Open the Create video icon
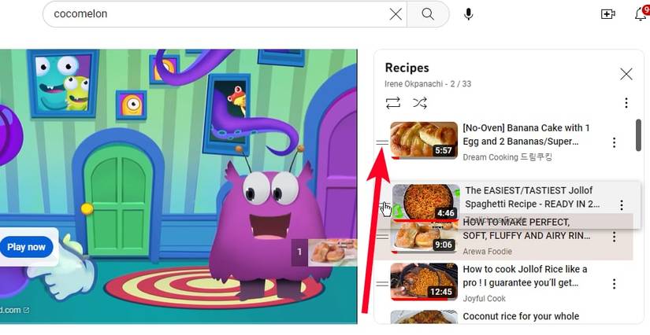The width and height of the screenshot is (650, 335). 607,14
